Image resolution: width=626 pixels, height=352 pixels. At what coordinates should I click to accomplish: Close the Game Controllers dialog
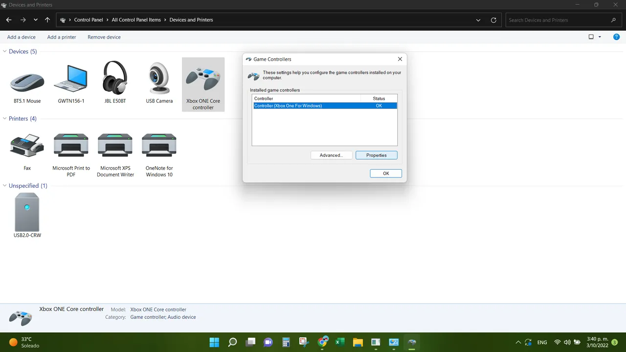(x=400, y=59)
